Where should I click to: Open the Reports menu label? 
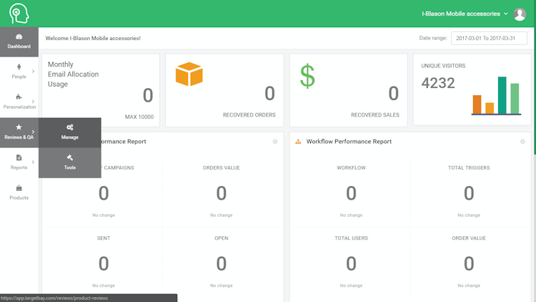[x=19, y=167]
